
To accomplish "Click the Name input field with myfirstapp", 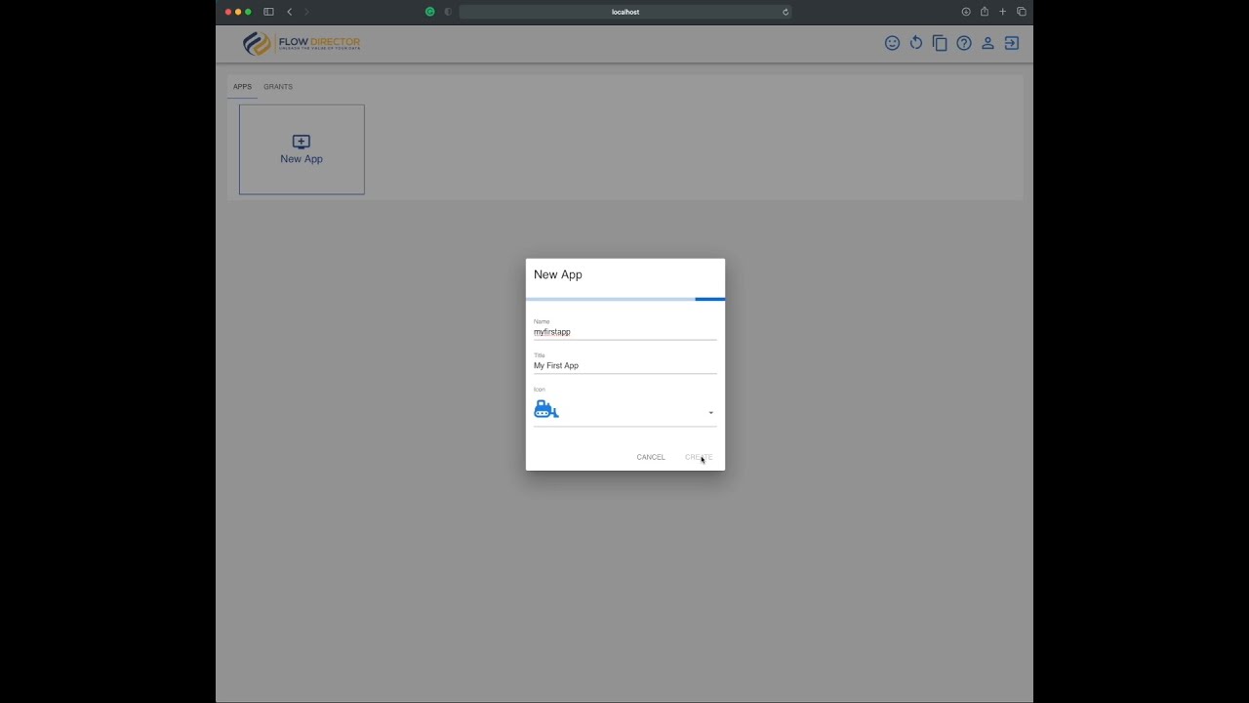I will pyautogui.click(x=624, y=332).
